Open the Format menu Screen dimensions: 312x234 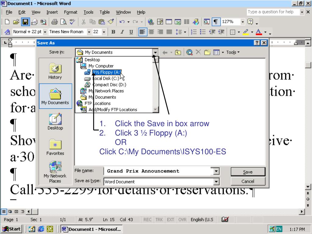point(70,12)
